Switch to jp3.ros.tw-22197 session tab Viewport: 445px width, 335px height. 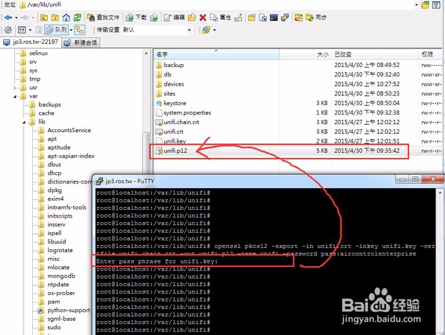31,42
